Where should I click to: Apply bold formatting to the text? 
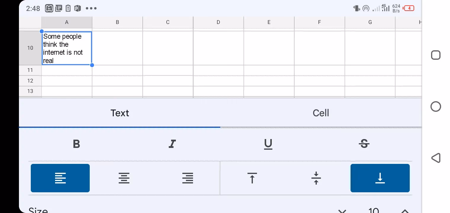click(76, 144)
